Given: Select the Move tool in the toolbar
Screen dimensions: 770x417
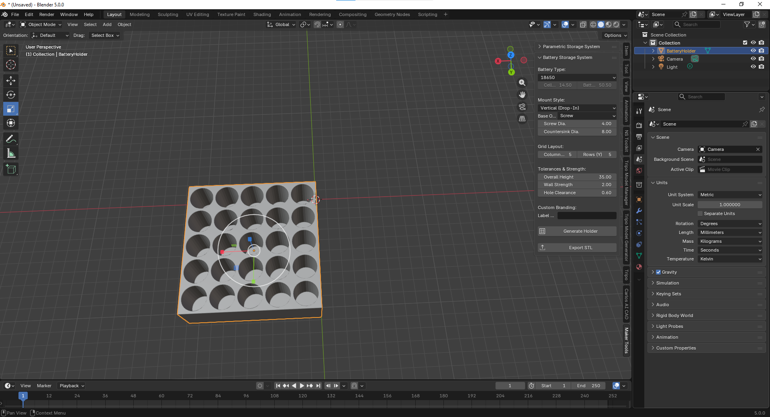Looking at the screenshot, I should (x=11, y=81).
